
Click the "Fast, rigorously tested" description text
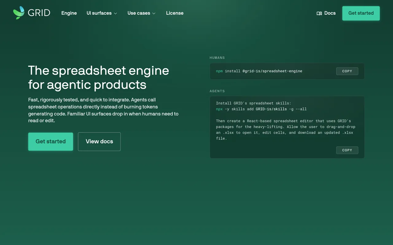coord(103,110)
